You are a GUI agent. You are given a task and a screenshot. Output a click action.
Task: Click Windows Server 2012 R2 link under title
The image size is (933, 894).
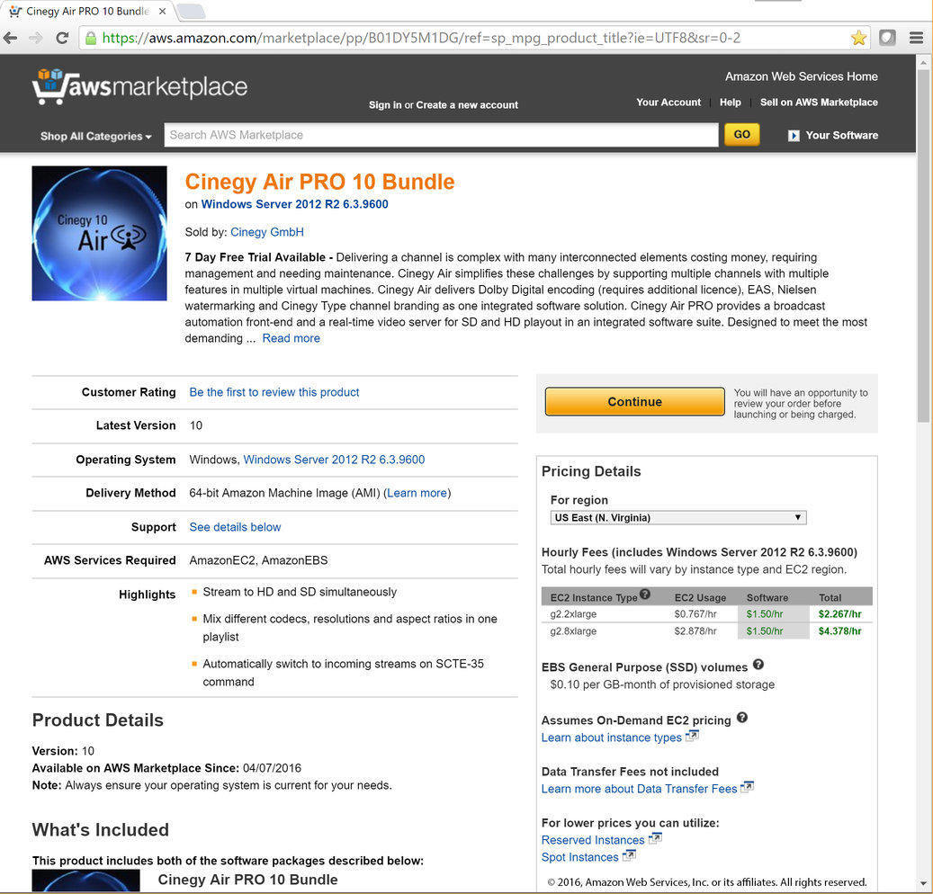click(294, 204)
